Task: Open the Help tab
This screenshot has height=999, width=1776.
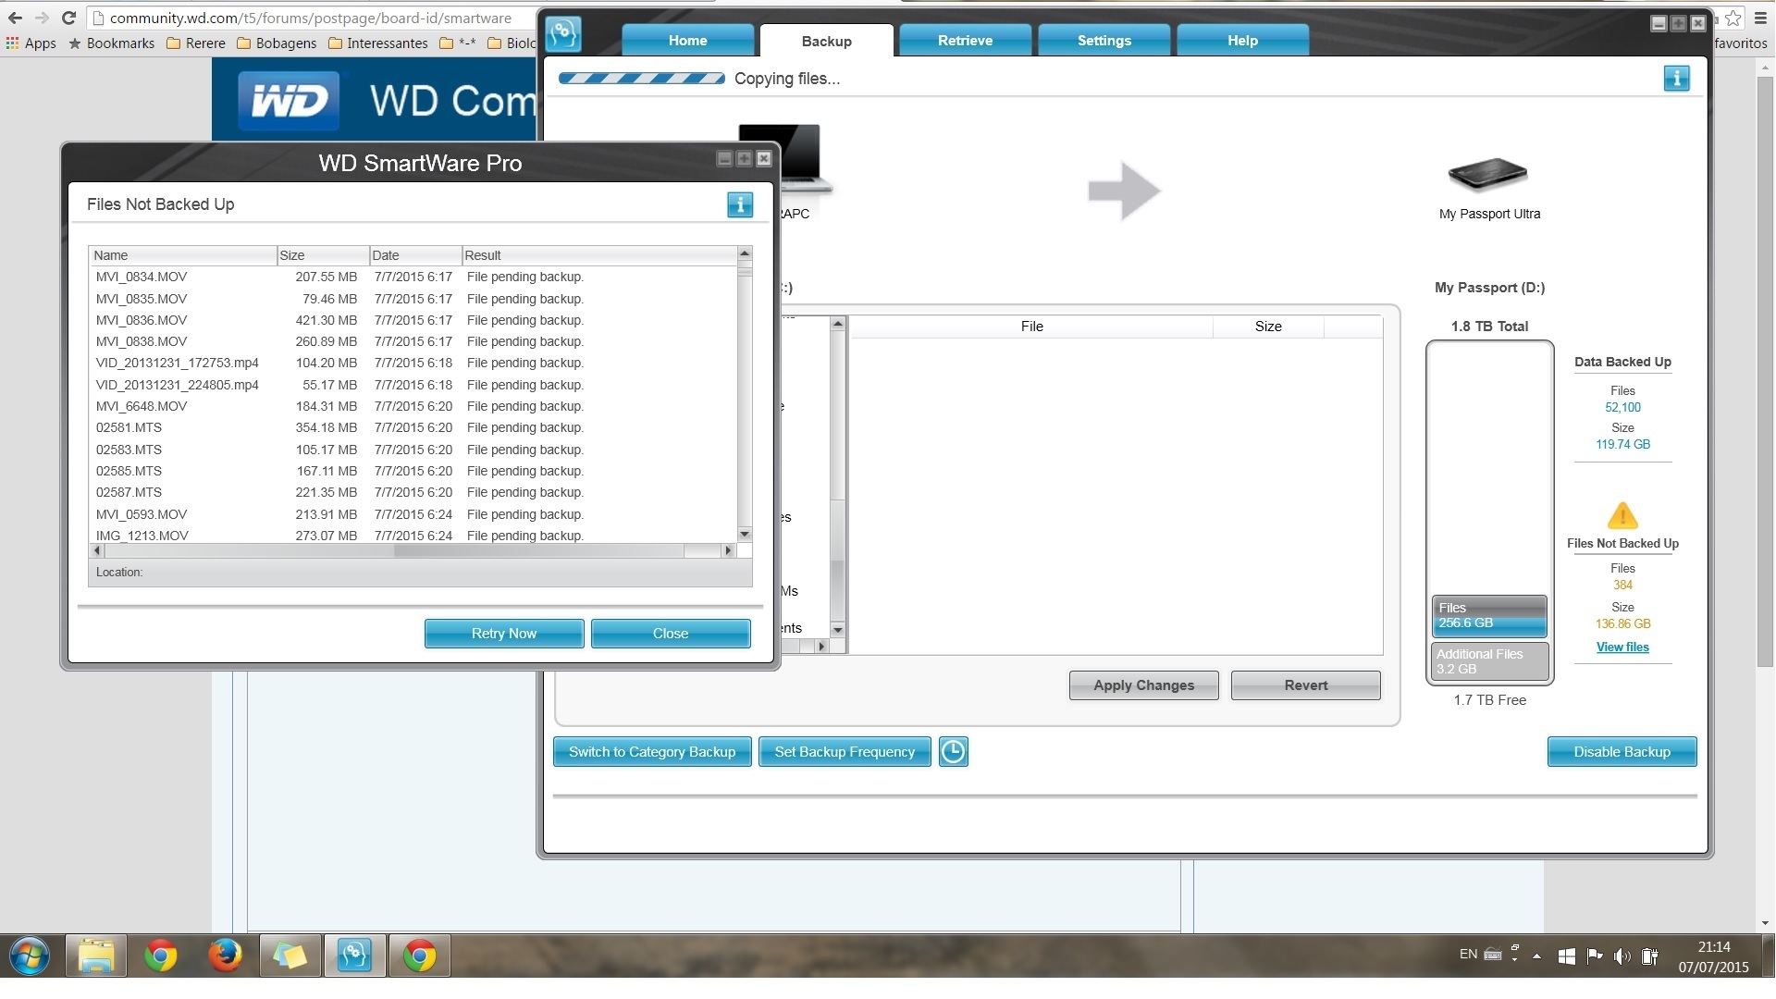Action: [x=1242, y=41]
